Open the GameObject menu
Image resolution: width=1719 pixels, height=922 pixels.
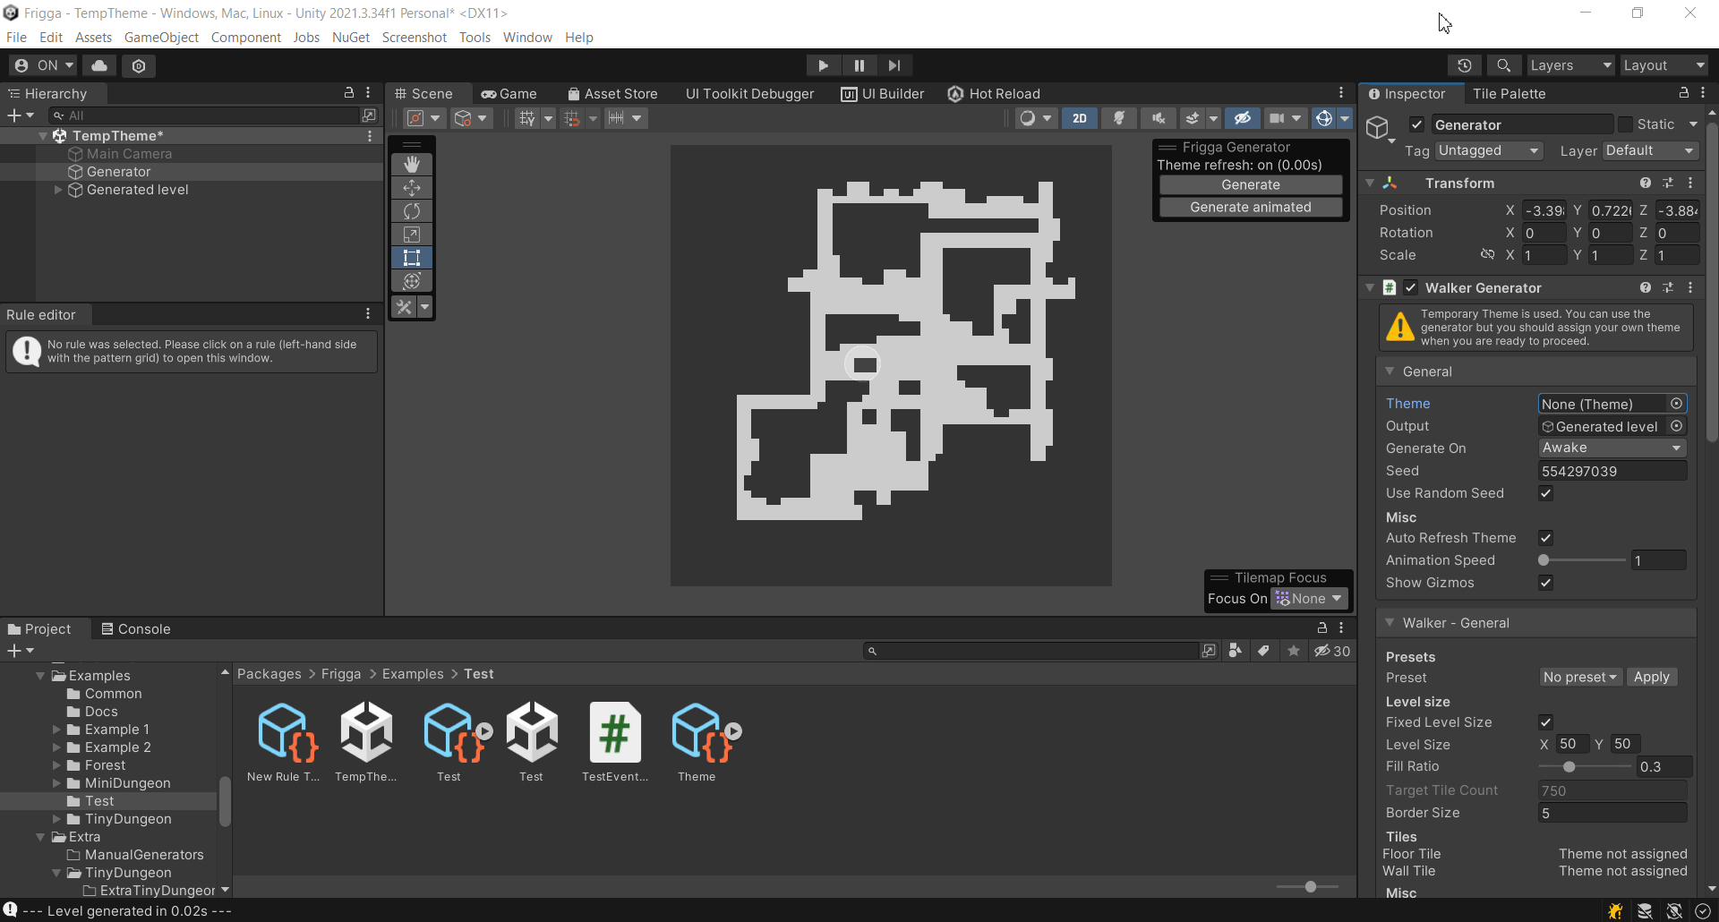[161, 38]
